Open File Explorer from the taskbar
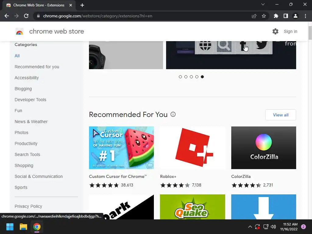312x234 pixels. (x=23, y=227)
